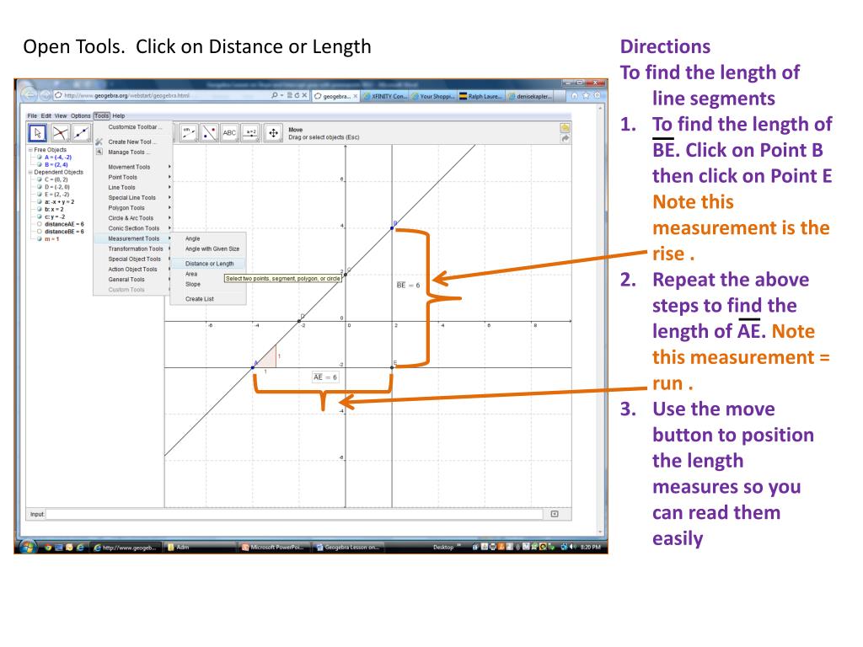This screenshot has height=647, width=863.
Task: Select the Move arrow tool
Action: point(37,132)
